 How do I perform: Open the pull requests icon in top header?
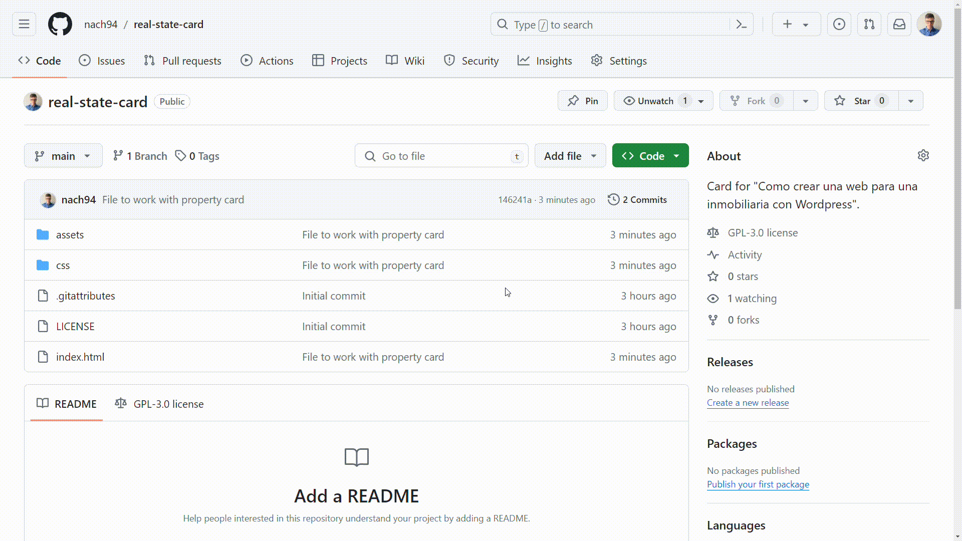click(869, 24)
